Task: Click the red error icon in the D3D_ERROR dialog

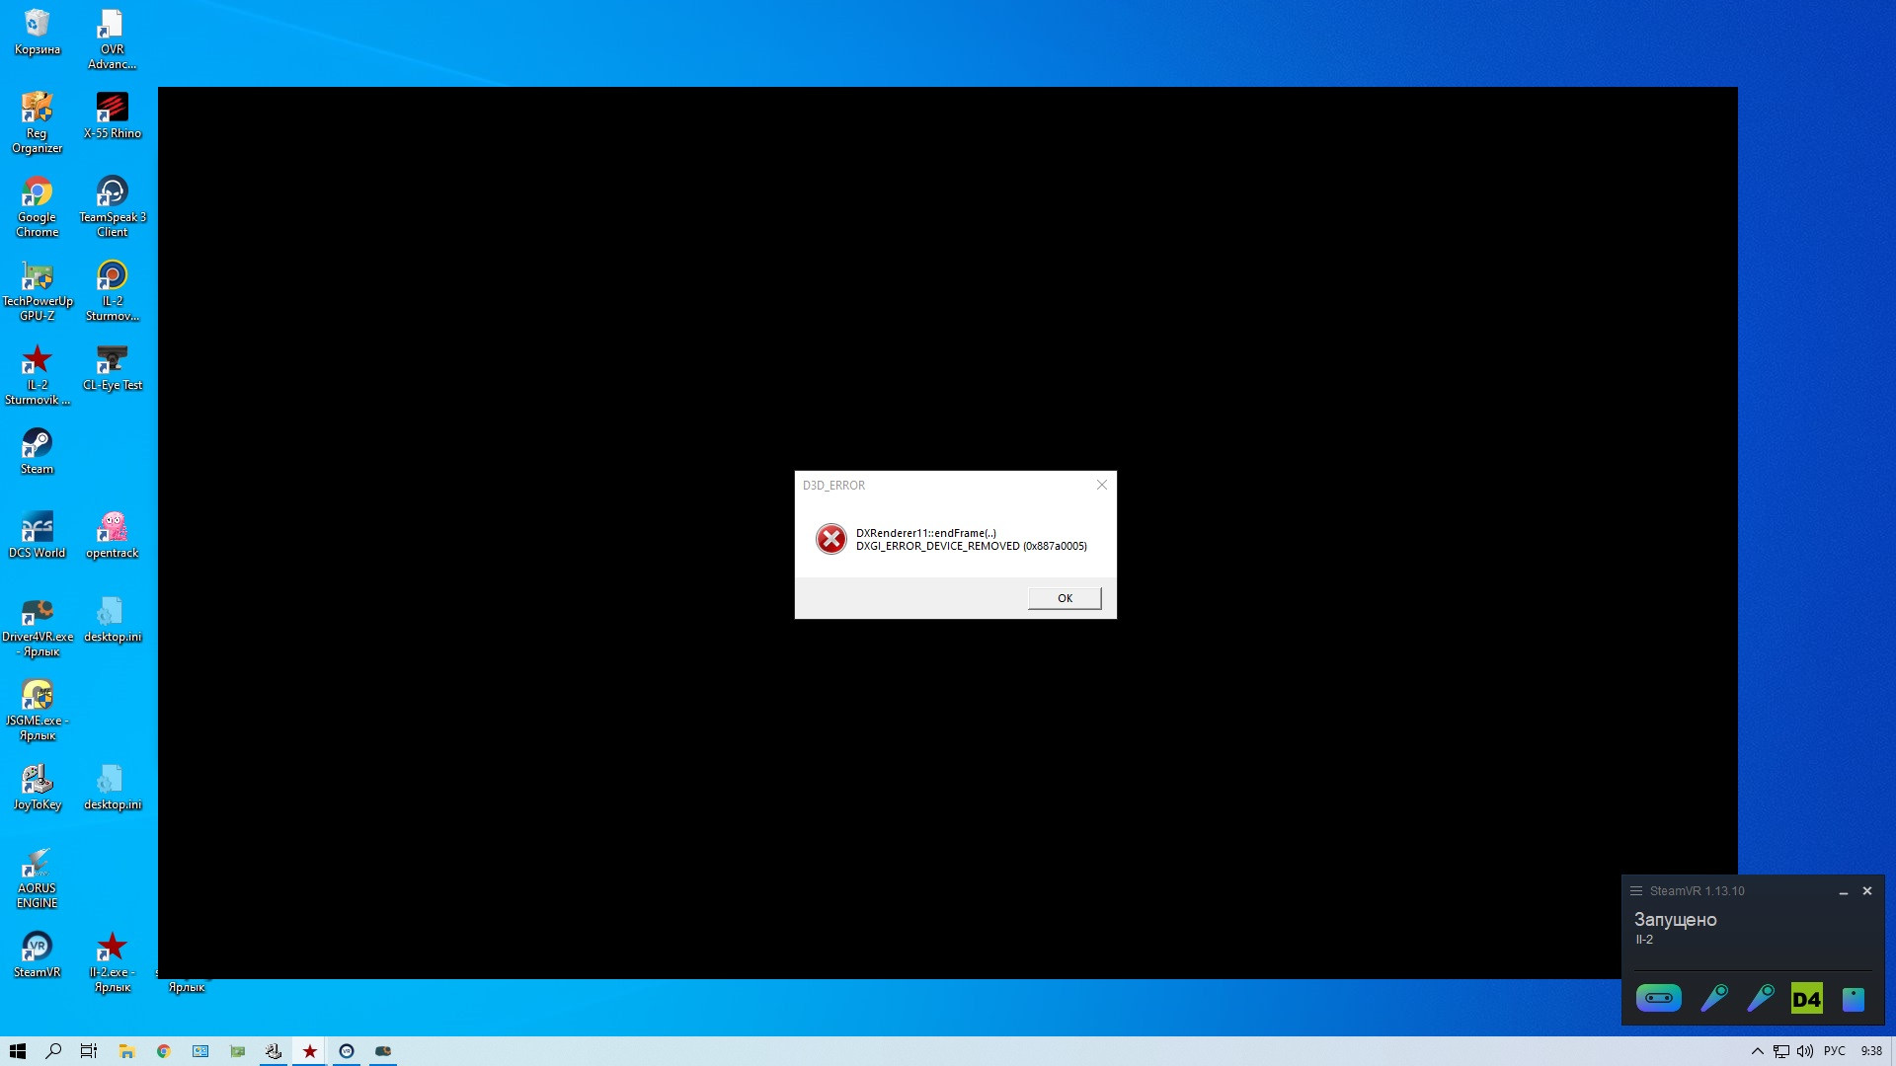Action: point(831,539)
